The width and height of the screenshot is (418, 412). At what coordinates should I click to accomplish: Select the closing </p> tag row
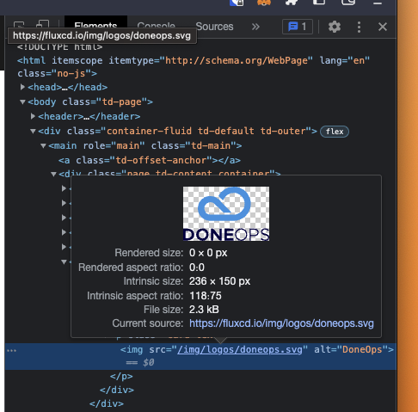click(x=121, y=376)
